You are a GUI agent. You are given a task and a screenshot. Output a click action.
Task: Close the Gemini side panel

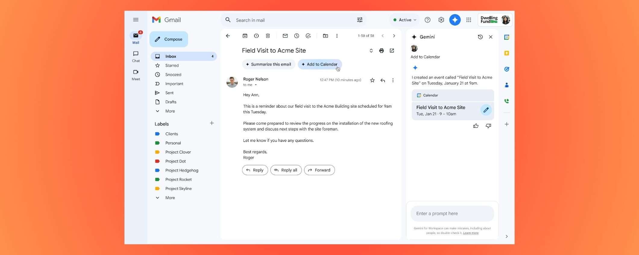[x=491, y=37]
